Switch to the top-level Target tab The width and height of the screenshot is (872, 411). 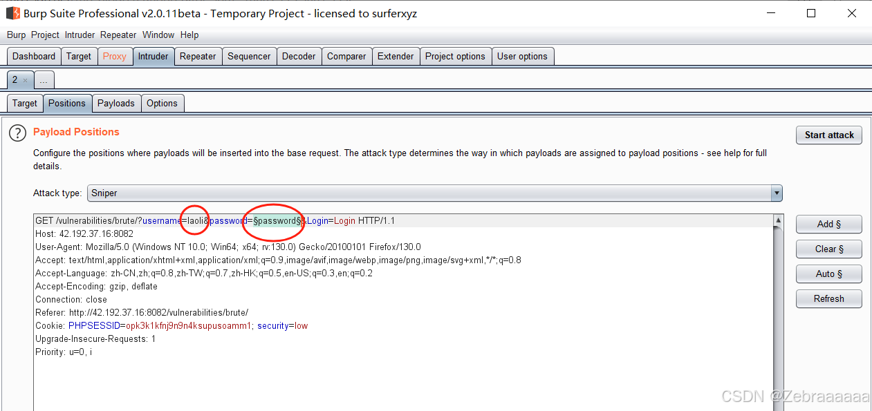79,57
